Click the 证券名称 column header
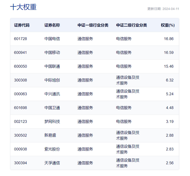This screenshot has width=190, height=176. point(52,25)
